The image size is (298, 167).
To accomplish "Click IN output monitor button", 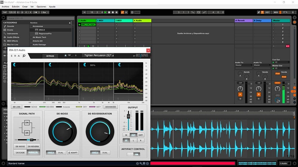I will (x=126, y=135).
